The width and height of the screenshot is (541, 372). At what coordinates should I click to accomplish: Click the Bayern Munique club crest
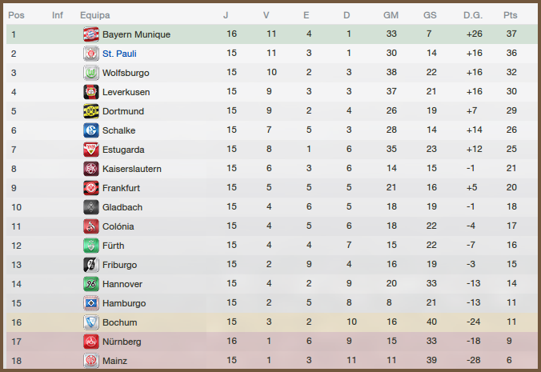90,34
